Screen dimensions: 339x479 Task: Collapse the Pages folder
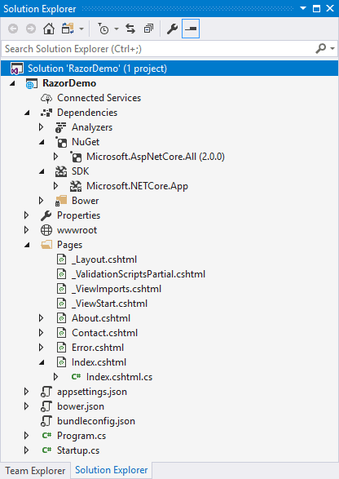[x=27, y=245]
